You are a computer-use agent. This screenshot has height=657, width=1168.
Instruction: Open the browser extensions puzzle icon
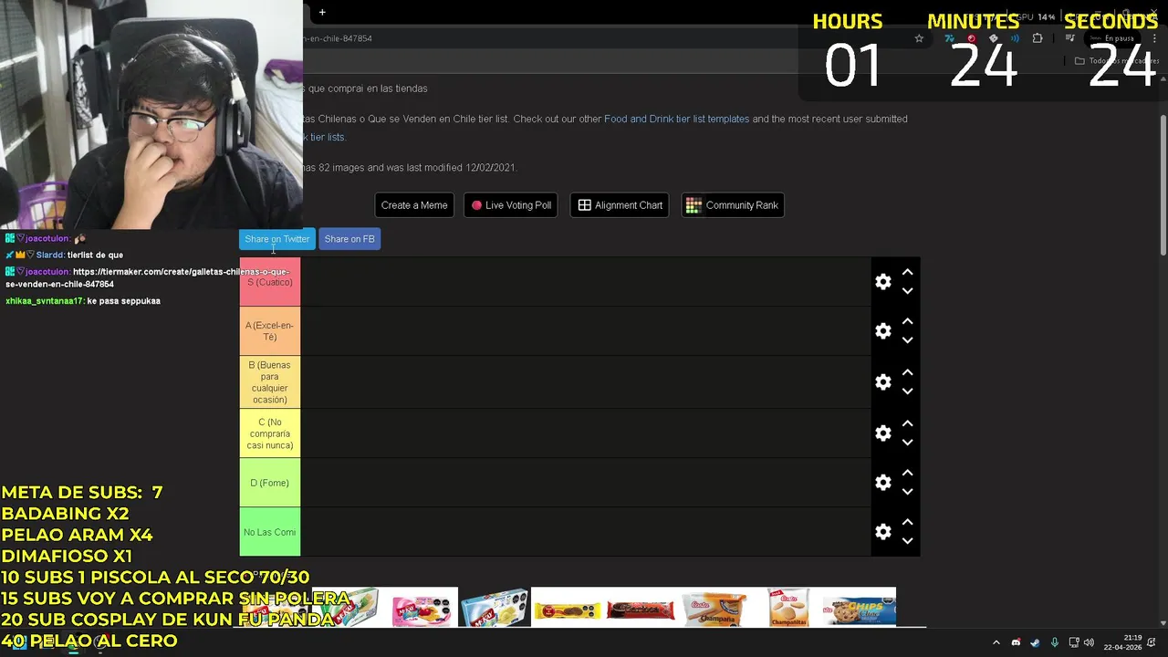[x=1038, y=38]
